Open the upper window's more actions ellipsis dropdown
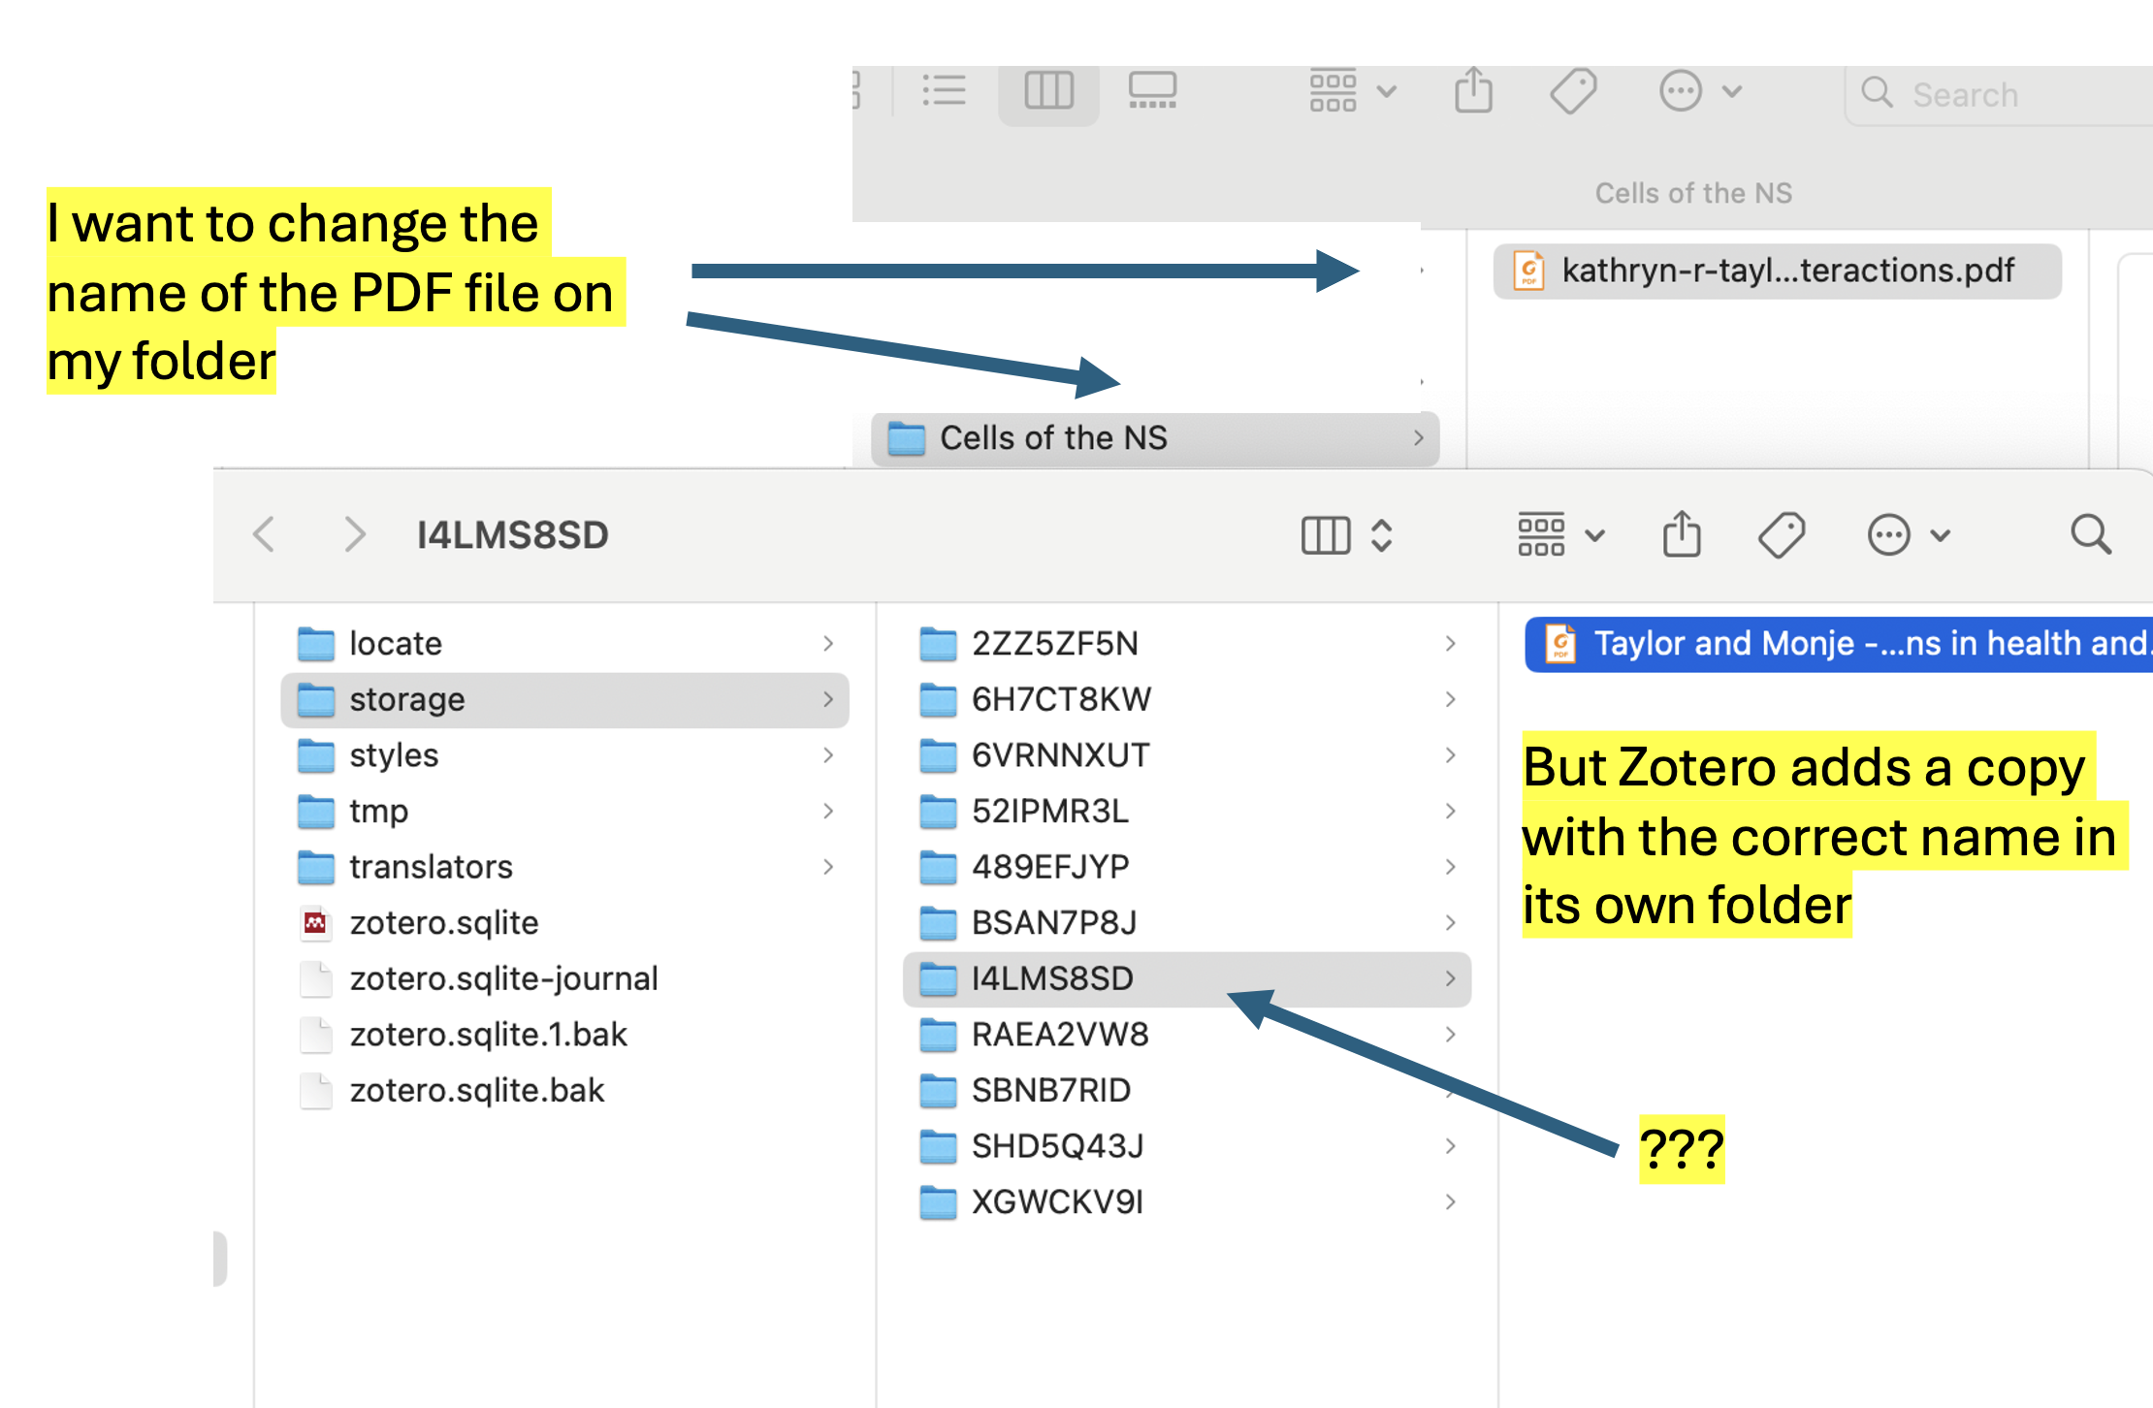The image size is (2153, 1408). point(1699,91)
